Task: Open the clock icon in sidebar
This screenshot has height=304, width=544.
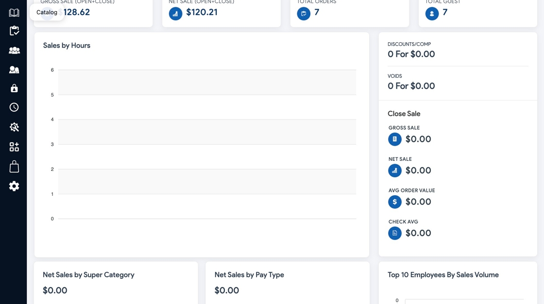Action: 14,107
